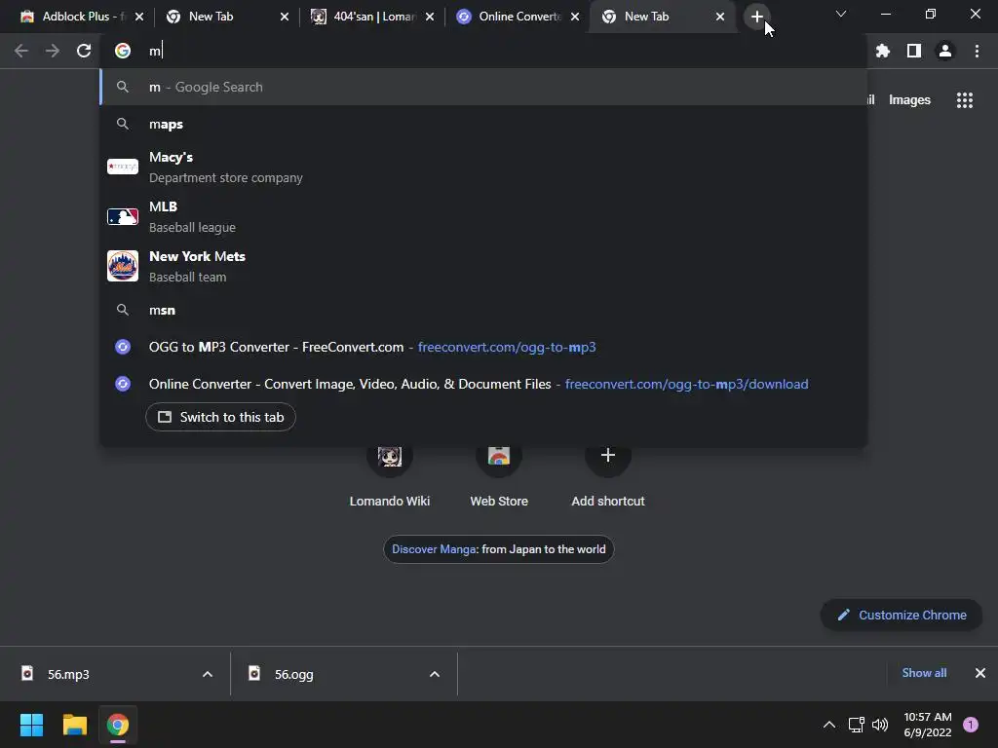
Task: Close the downloads bar
Action: point(980,673)
